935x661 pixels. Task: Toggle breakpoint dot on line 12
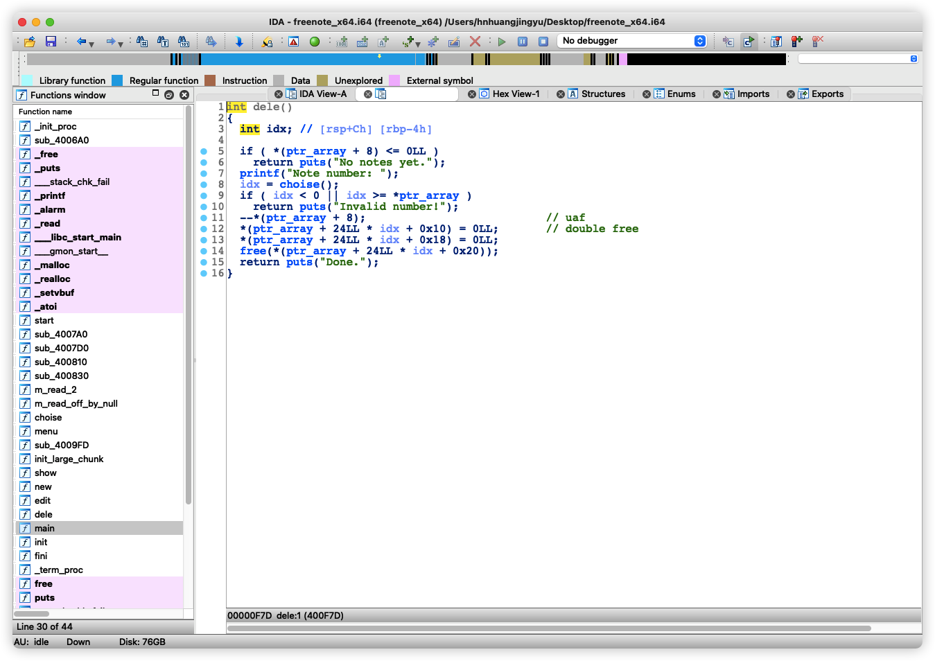coord(204,229)
